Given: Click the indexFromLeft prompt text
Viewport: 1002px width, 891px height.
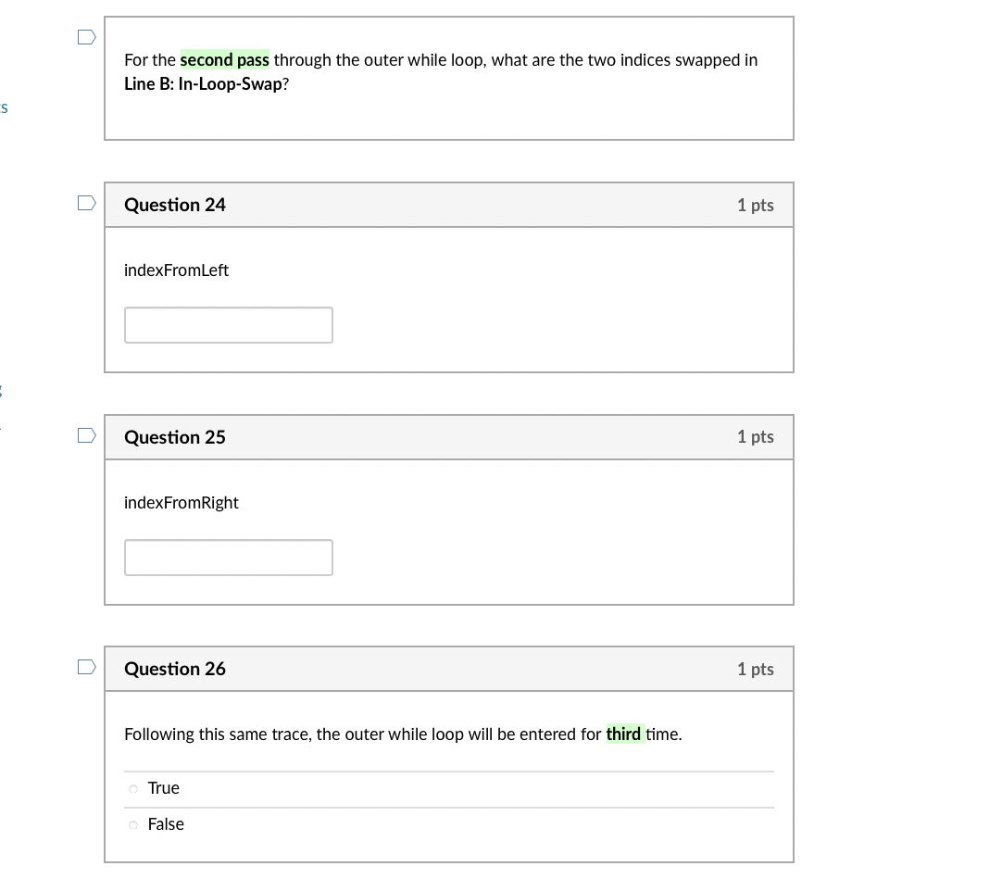Looking at the screenshot, I should tap(176, 270).
